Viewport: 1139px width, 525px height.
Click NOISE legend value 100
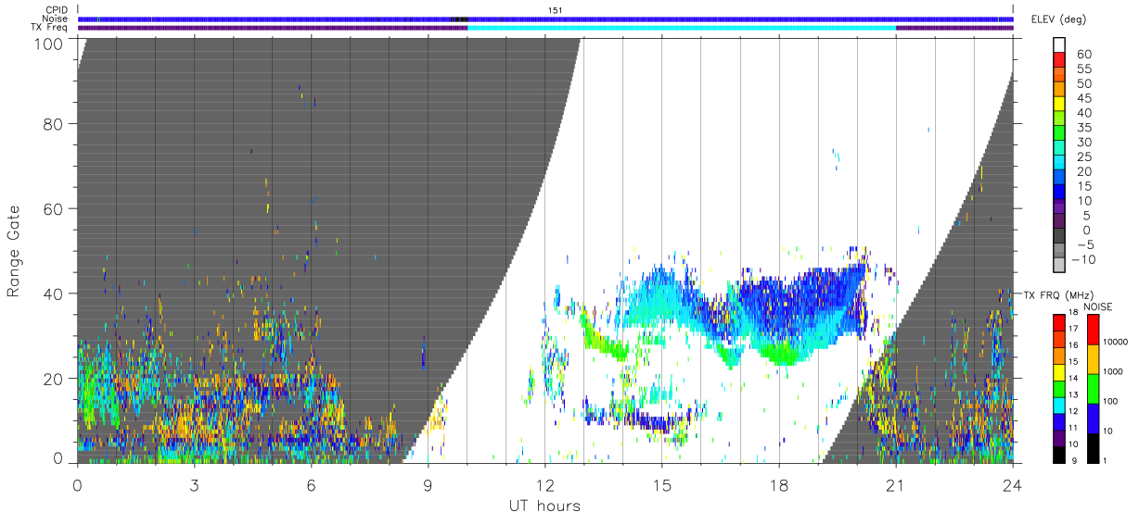click(x=1111, y=402)
